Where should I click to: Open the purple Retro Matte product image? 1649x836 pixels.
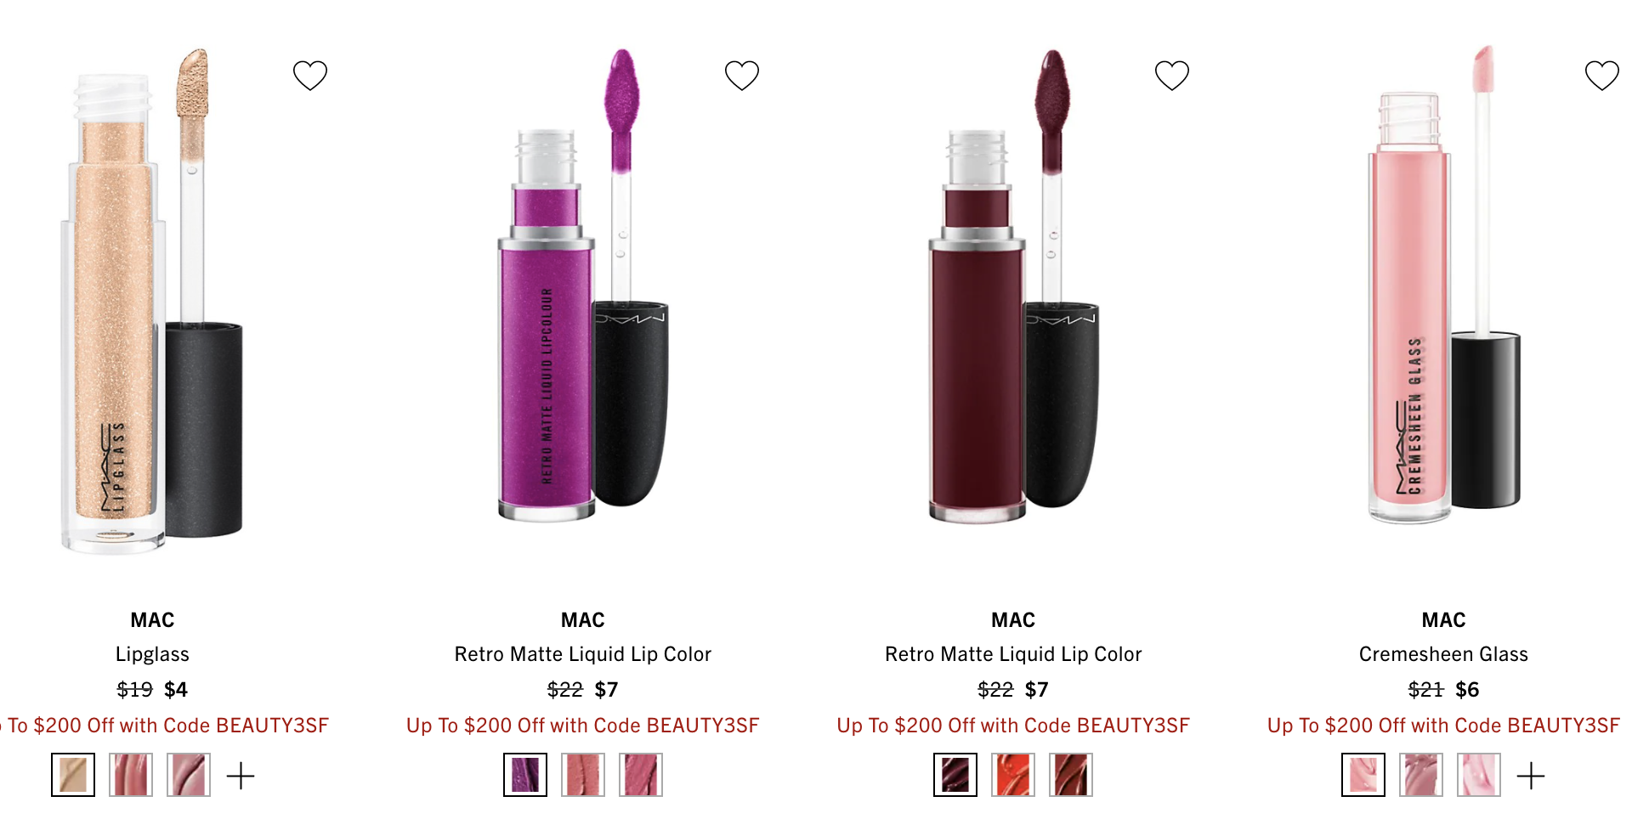[x=583, y=285]
